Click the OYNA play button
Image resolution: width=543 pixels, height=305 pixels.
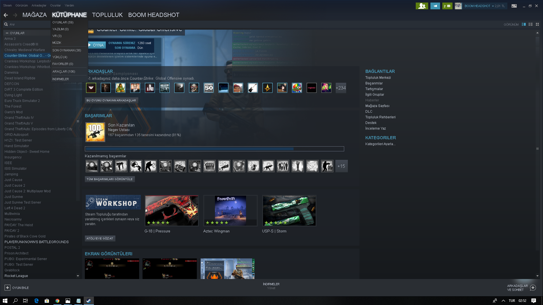pos(97,45)
